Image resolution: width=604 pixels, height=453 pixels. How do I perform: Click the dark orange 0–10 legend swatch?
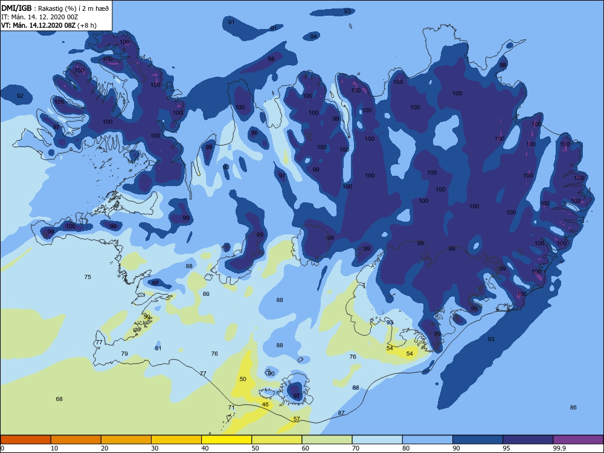[x=25, y=440]
